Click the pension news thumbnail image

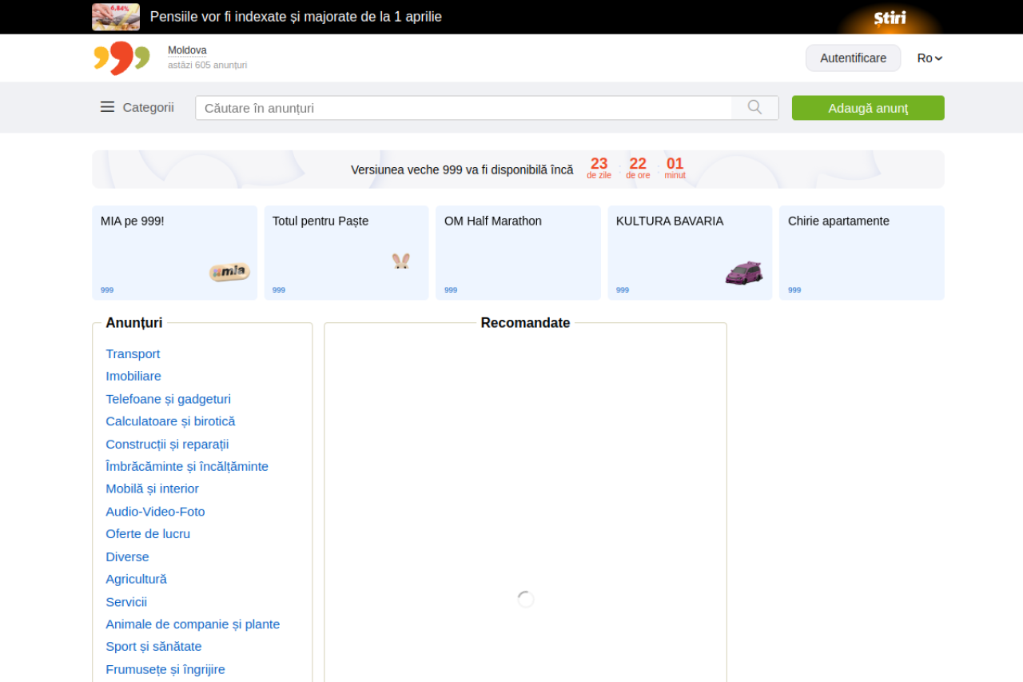[x=116, y=17]
